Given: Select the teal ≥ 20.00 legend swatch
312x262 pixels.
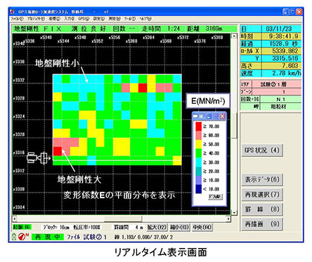Looking at the screenshot, I should [x=198, y=171].
